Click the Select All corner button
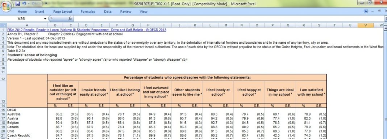Image resolution: width=387 pixels, height=139 pixels. tap(3, 25)
